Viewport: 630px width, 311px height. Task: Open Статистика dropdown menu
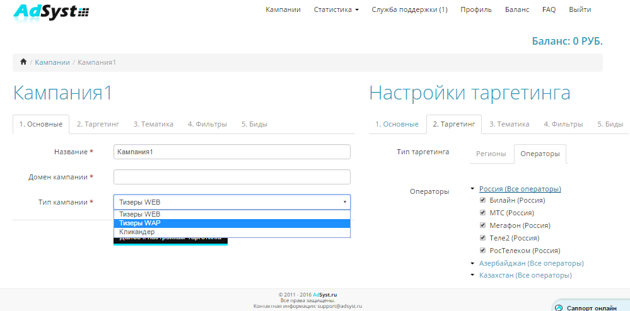(336, 9)
